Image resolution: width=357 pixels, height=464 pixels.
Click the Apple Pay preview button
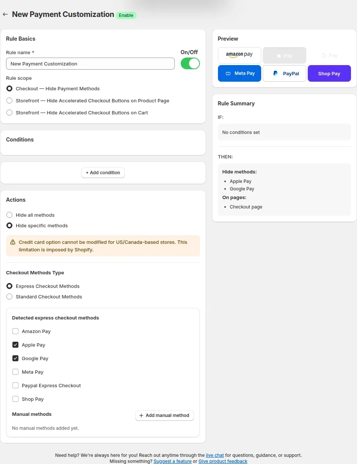[x=284, y=55]
